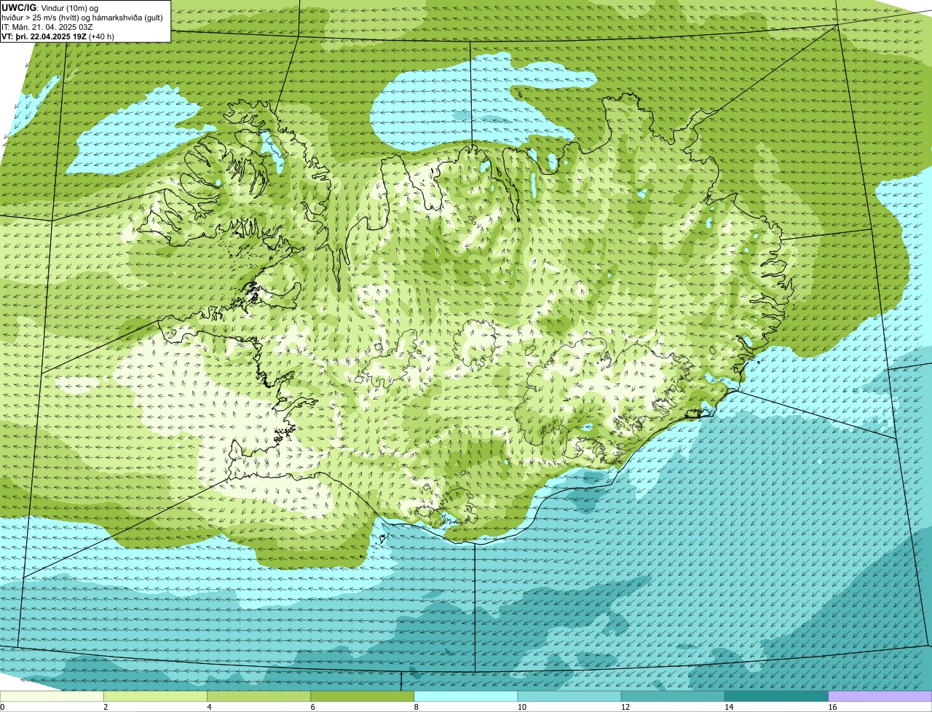Click the legend swatch between 4 and 6
Screen dimensions: 932x712
[258, 696]
